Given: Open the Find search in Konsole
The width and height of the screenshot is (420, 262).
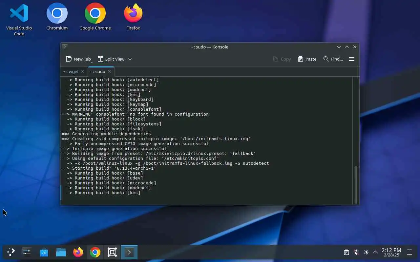Looking at the screenshot, I should [333, 59].
